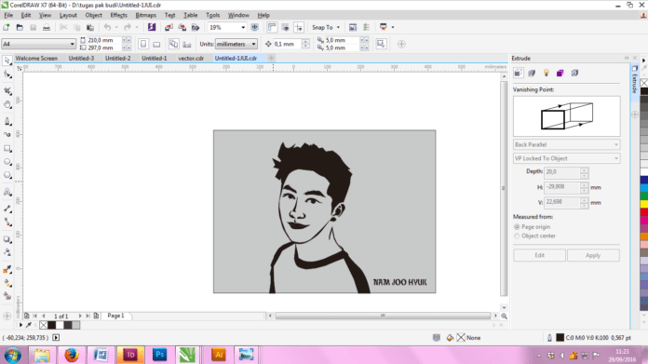Open the Object menu
The image size is (648, 364).
coord(93,15)
